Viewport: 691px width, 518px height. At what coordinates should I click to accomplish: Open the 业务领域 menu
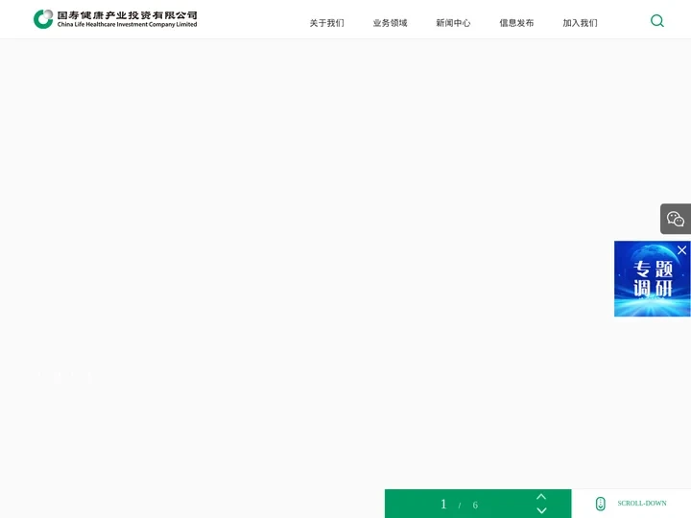point(390,23)
